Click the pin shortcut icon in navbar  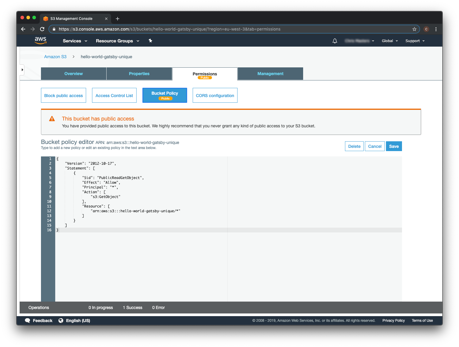[151, 41]
